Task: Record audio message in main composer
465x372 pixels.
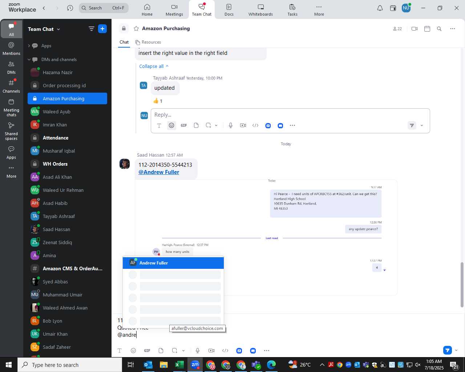Action: (x=198, y=351)
